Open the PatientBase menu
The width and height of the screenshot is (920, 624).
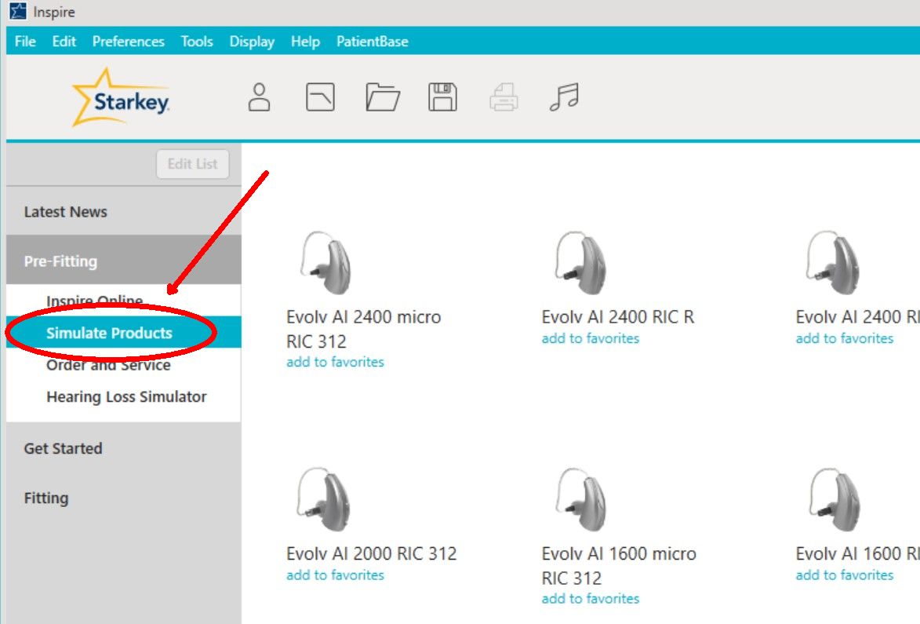[372, 42]
